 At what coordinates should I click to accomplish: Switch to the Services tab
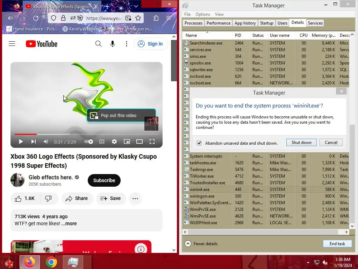coord(315,23)
